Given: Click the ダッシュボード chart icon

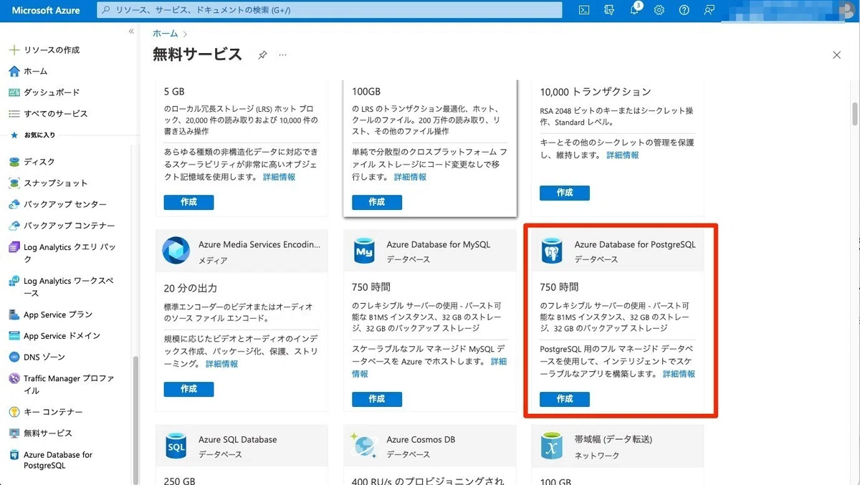Looking at the screenshot, I should 14,92.
